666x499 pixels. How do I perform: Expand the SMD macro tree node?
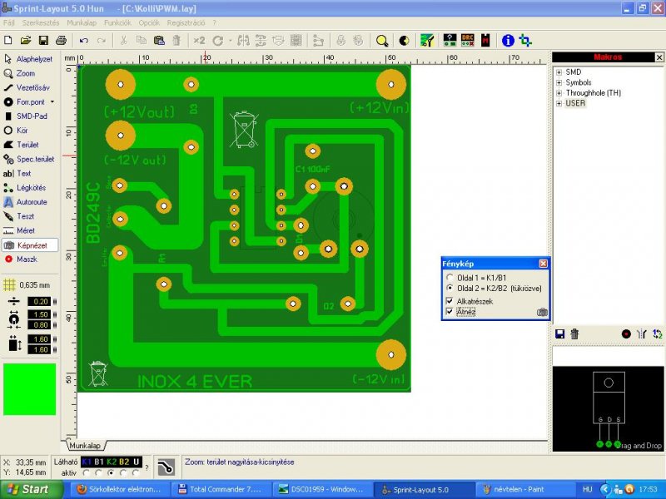559,72
